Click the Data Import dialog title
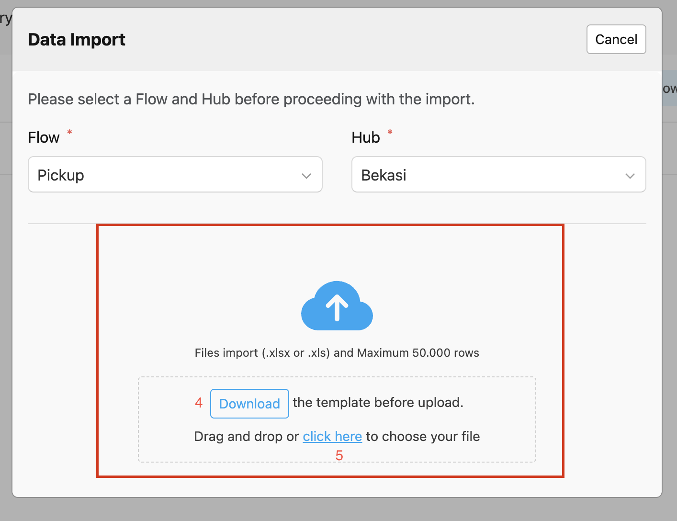Screen dimensions: 677x521 [77, 39]
